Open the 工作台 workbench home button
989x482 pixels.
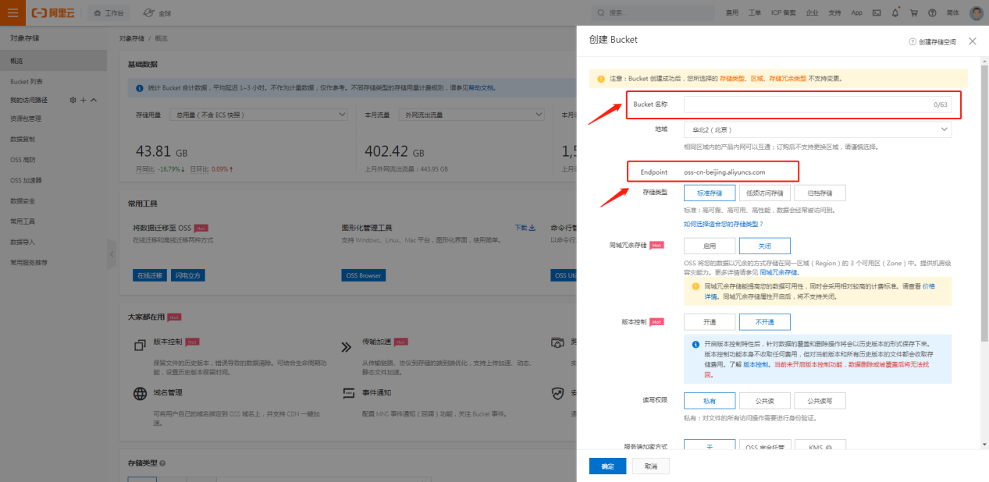coord(108,13)
